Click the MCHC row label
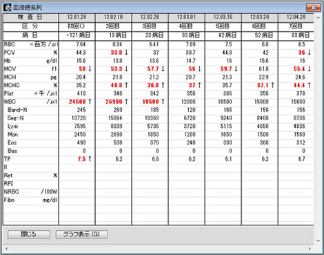 point(12,86)
